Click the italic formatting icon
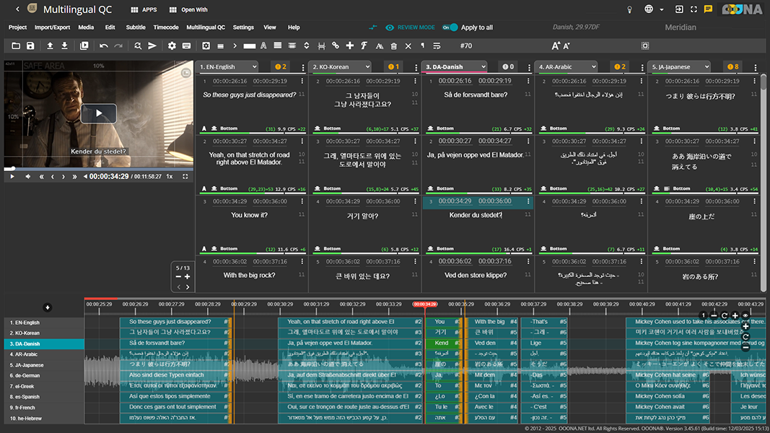This screenshot has height=433, width=770. point(364,46)
